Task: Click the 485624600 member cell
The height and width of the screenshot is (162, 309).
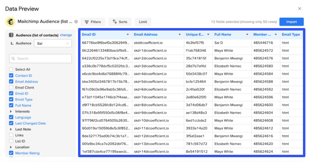Action: coord(266,105)
